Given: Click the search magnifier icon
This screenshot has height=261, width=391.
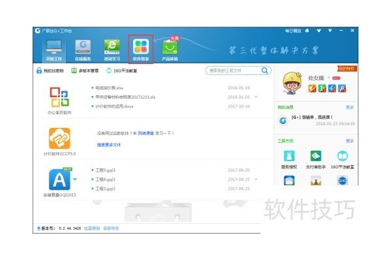Looking at the screenshot, I should click(x=265, y=70).
